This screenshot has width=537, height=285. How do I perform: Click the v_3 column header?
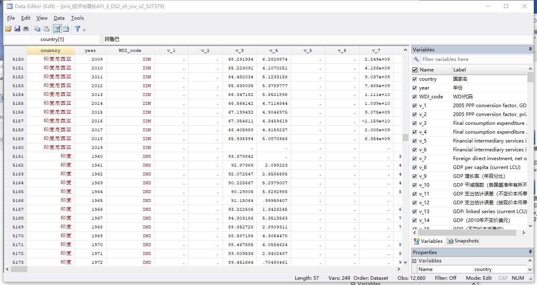coord(239,51)
